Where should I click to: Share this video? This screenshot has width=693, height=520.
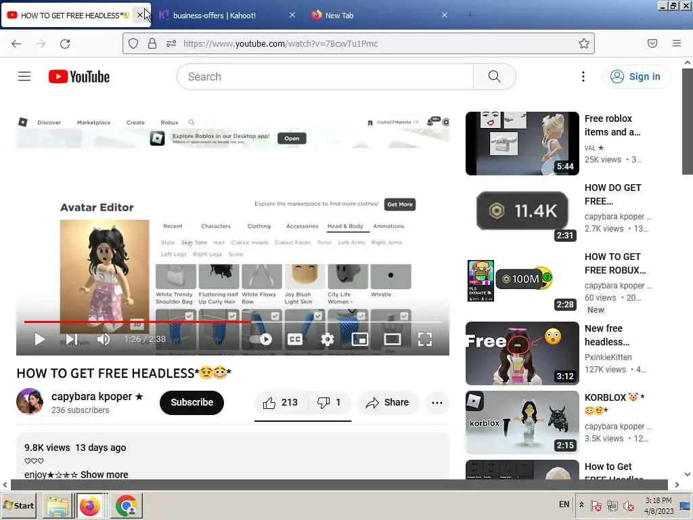pos(388,402)
